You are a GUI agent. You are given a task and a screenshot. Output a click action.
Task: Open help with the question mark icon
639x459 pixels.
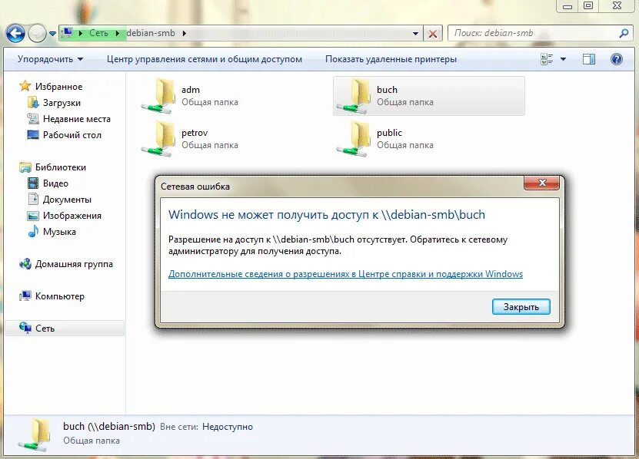coord(617,59)
